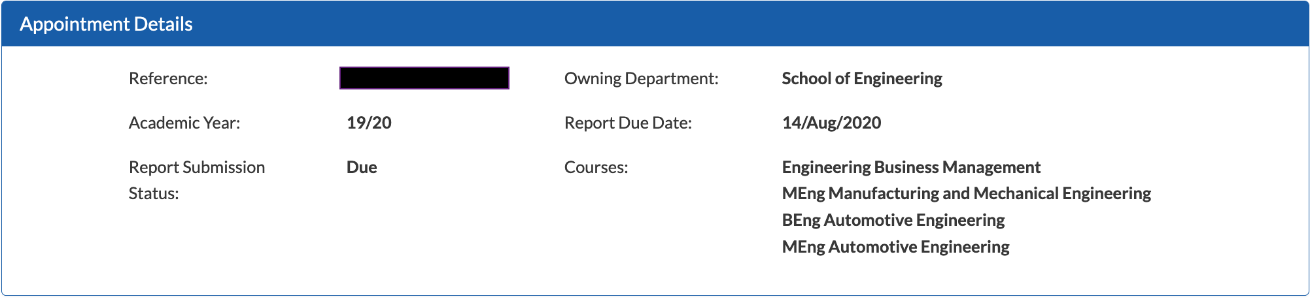This screenshot has width=1310, height=299.
Task: Select the 14/Aug/2020 due date
Action: [x=831, y=123]
